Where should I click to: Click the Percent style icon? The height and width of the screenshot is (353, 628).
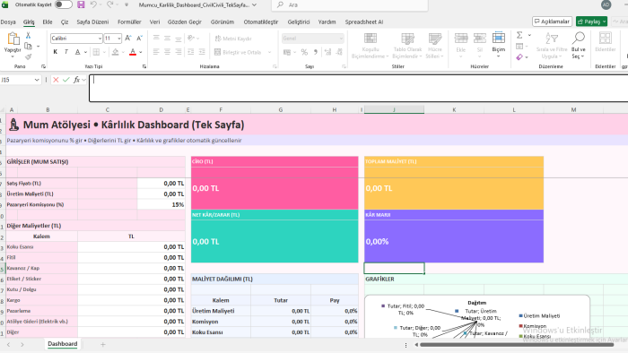click(304, 52)
